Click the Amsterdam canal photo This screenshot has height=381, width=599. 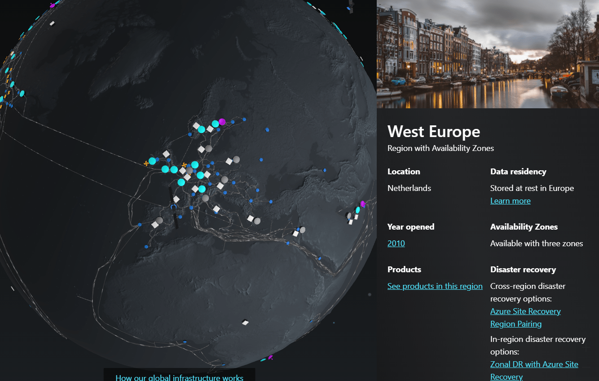[487, 54]
